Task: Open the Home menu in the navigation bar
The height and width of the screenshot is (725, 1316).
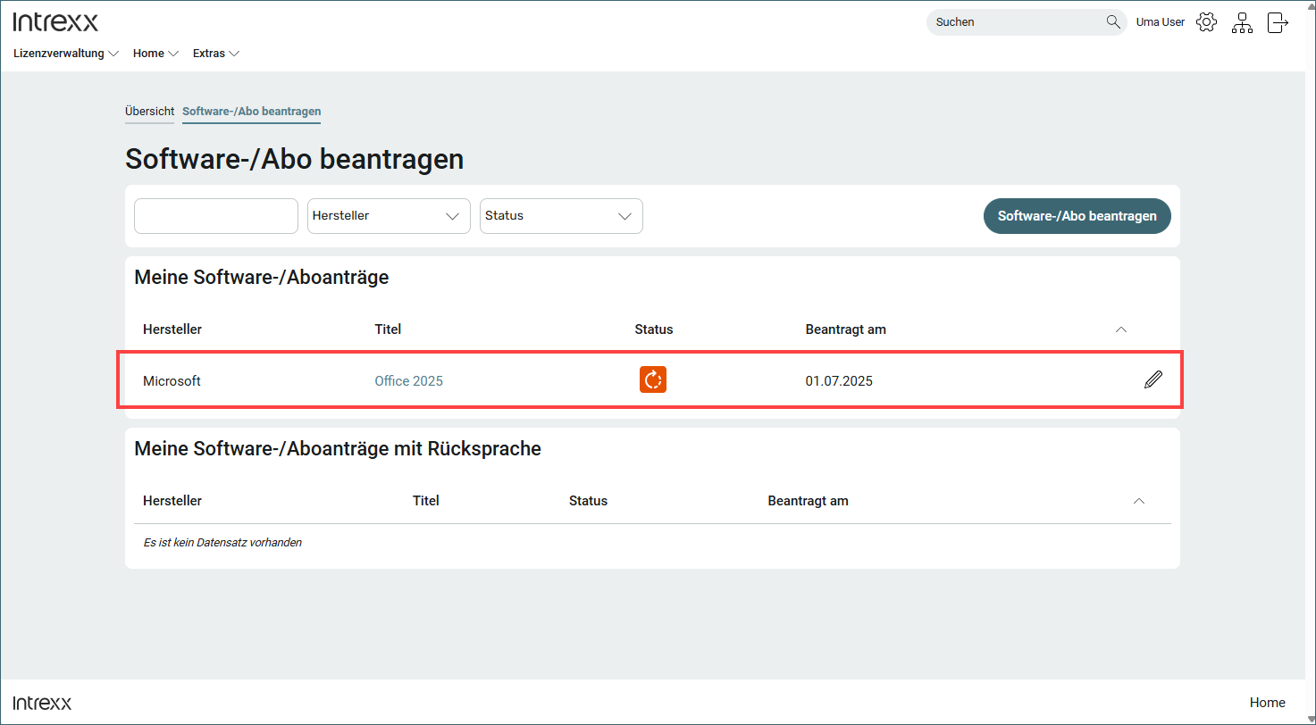Action: click(156, 54)
